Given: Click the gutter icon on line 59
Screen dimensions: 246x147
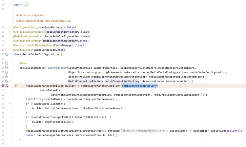Looking at the screenshot, I should [7, 81].
